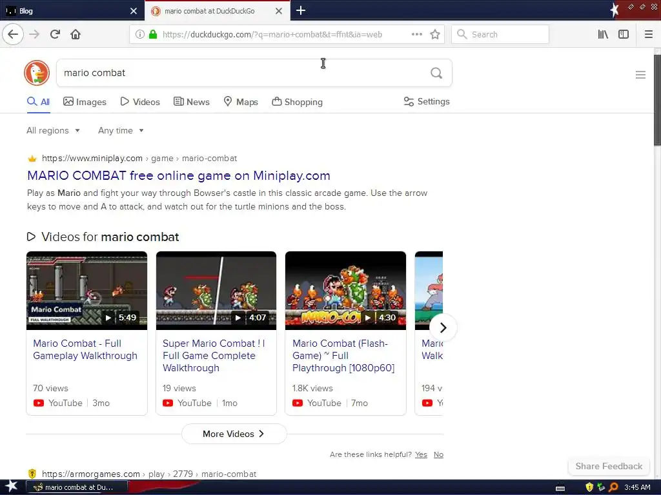Open a new browser tab
The height and width of the screenshot is (495, 661).
(301, 10)
